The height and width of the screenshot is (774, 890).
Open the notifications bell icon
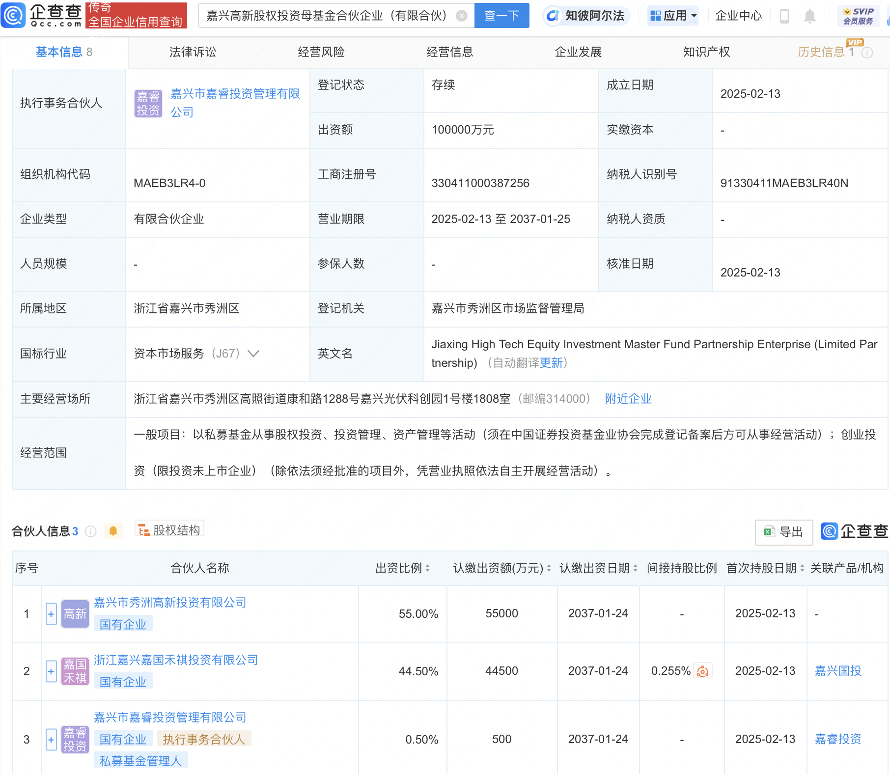point(809,16)
